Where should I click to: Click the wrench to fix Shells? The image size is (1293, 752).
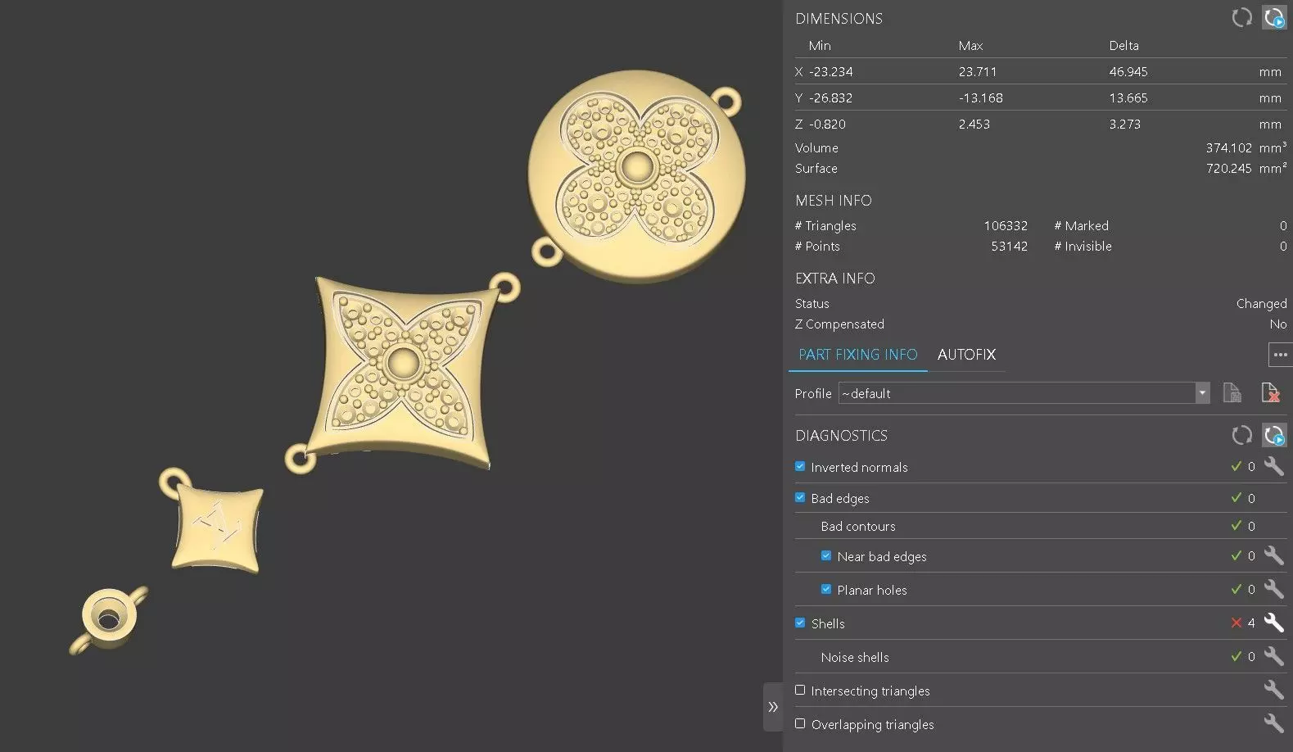coord(1273,623)
